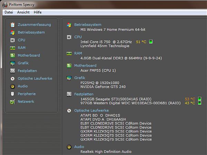Go to the Motherboard sidebar section
Screen dimensions: 207x155
click(29, 55)
